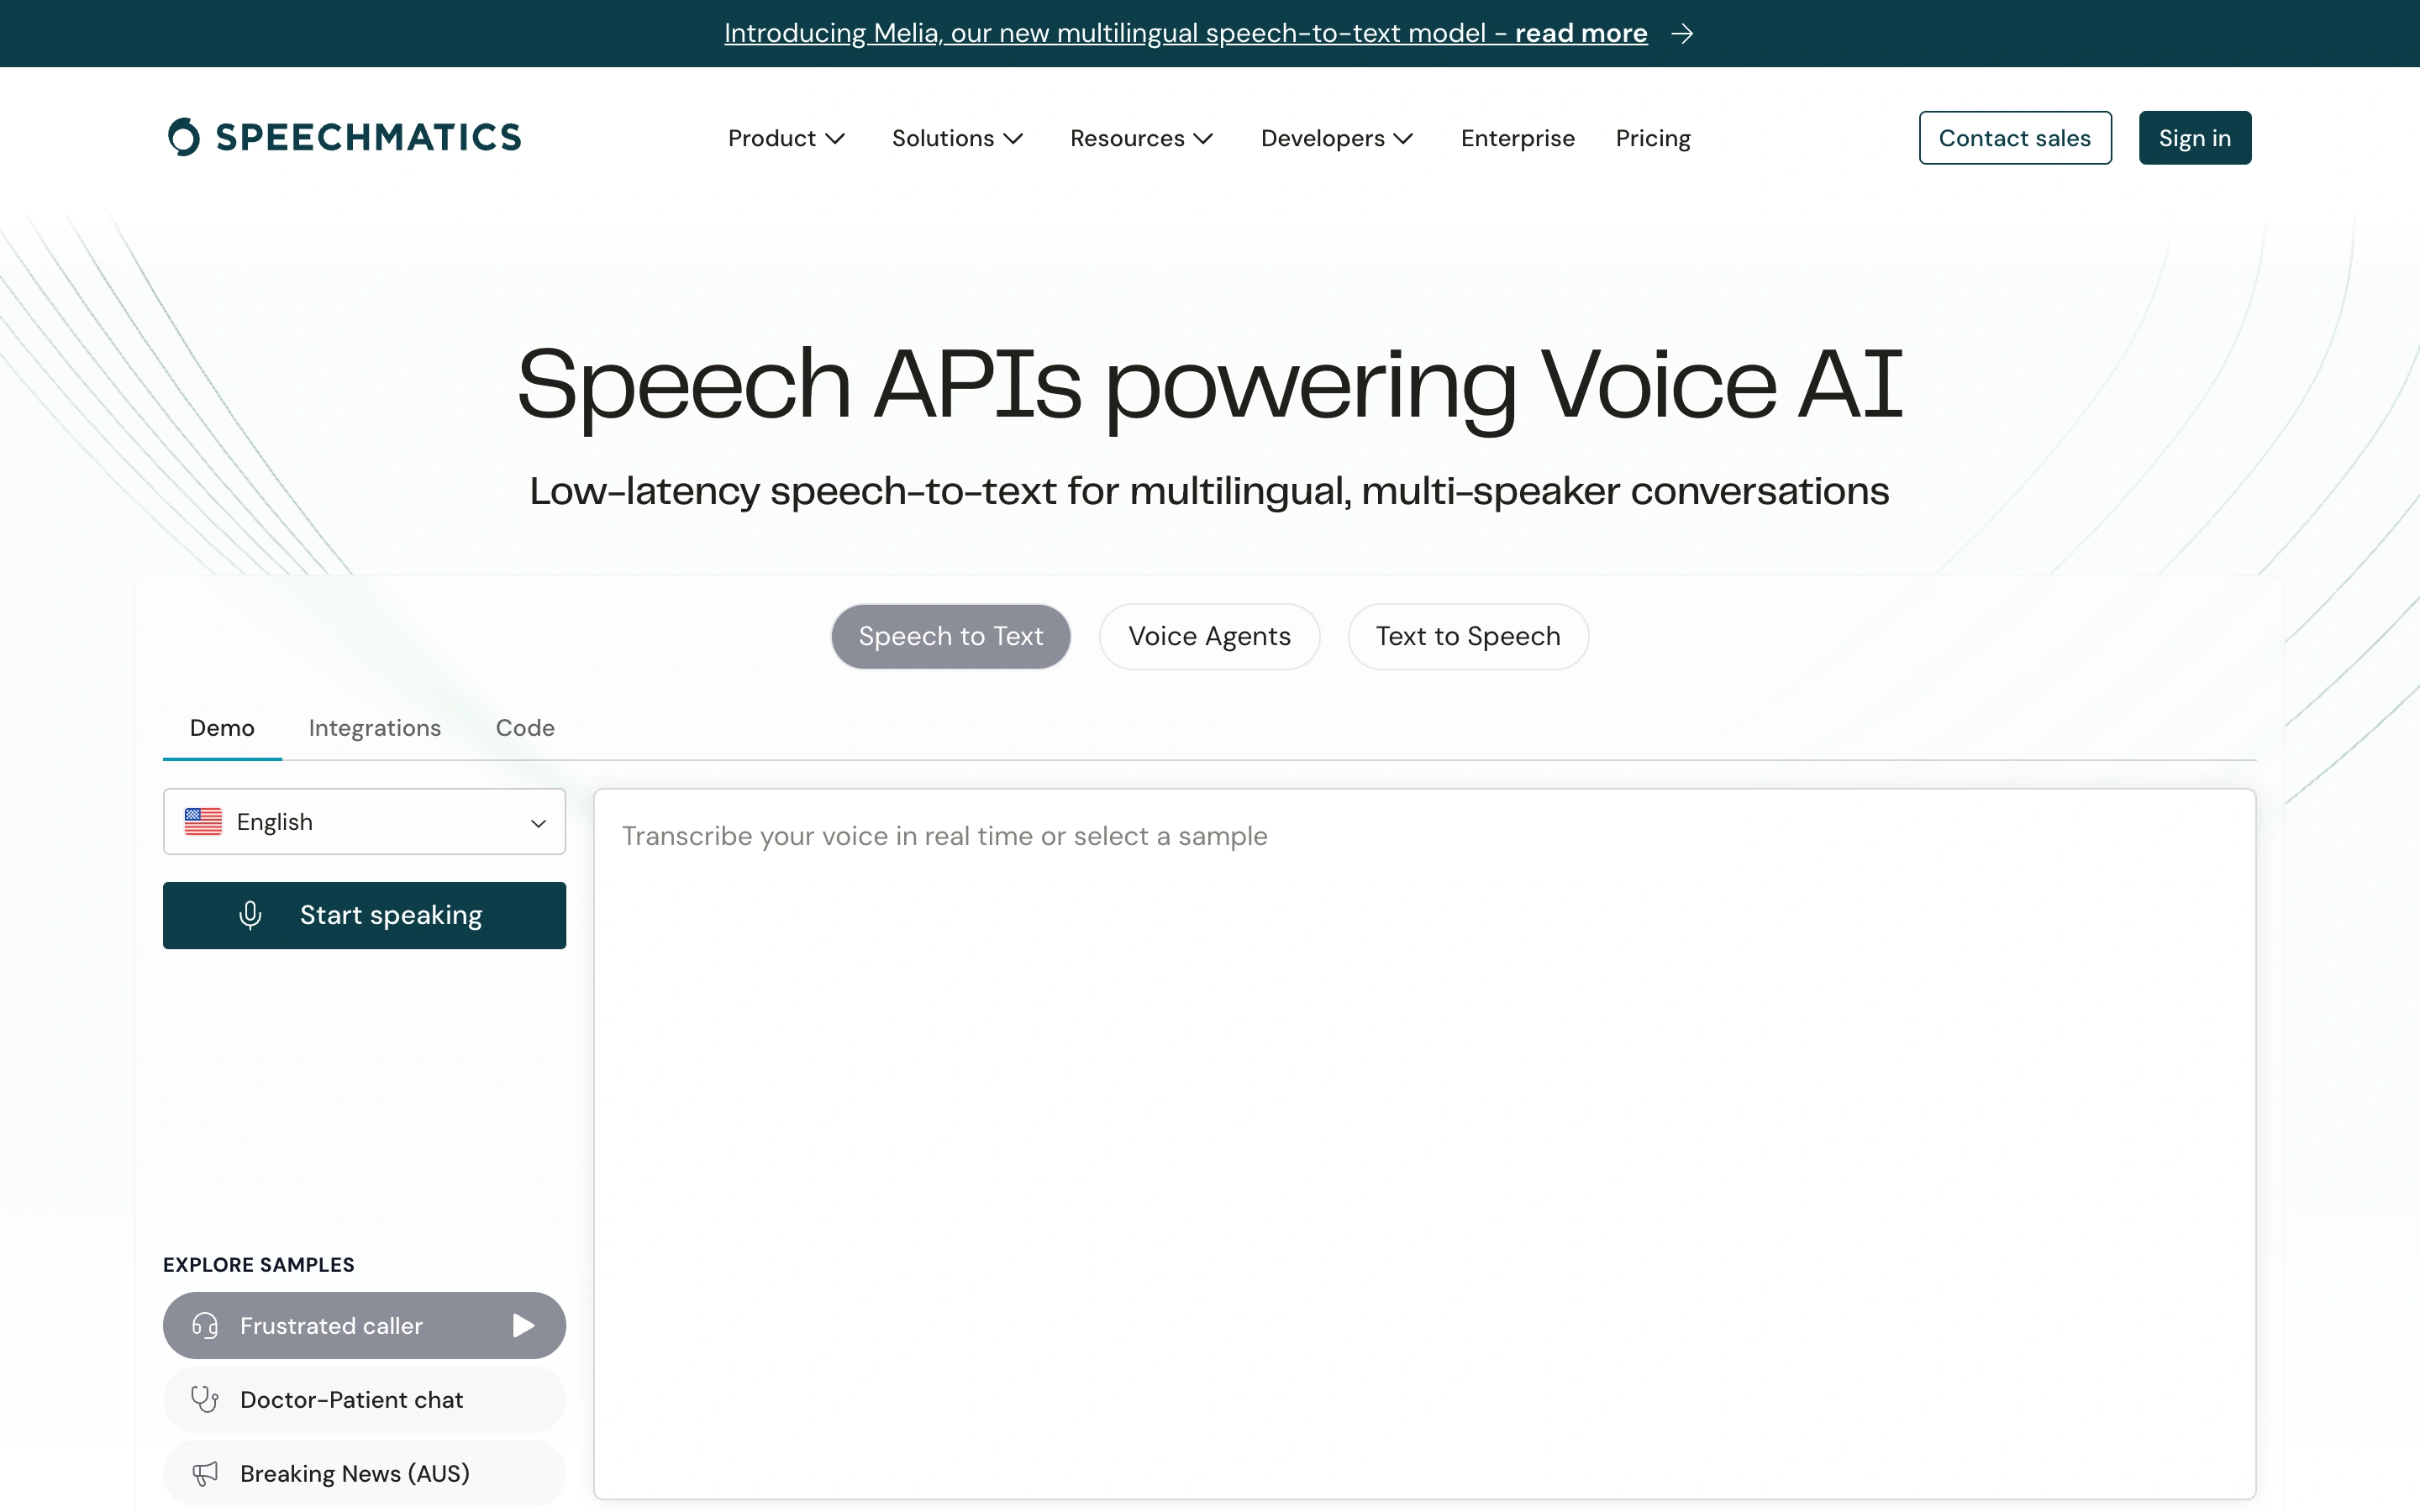Image resolution: width=2420 pixels, height=1512 pixels.
Task: Expand the Solutions menu
Action: tap(957, 138)
